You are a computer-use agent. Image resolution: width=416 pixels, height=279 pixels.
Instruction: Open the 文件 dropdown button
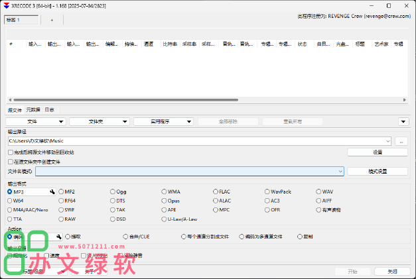tap(36, 122)
